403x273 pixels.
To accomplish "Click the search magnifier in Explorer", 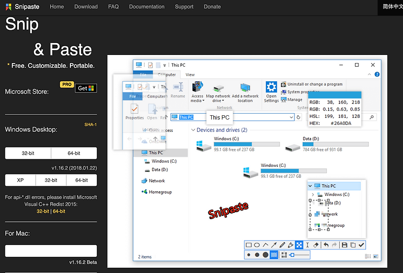I will pos(372,117).
